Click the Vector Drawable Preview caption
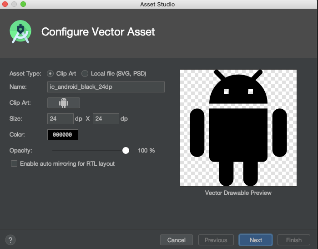This screenshot has width=318, height=249. 238,193
